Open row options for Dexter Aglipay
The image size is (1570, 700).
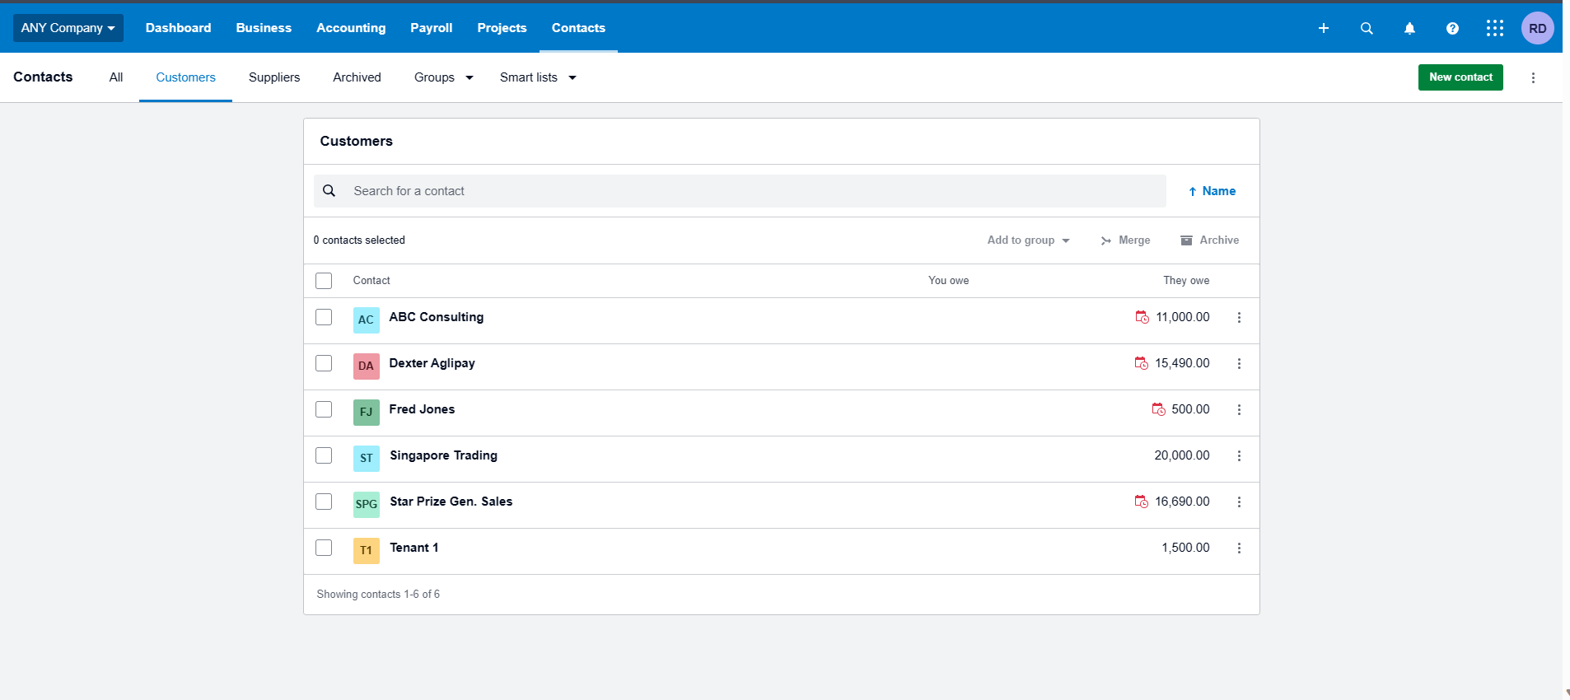1239,363
